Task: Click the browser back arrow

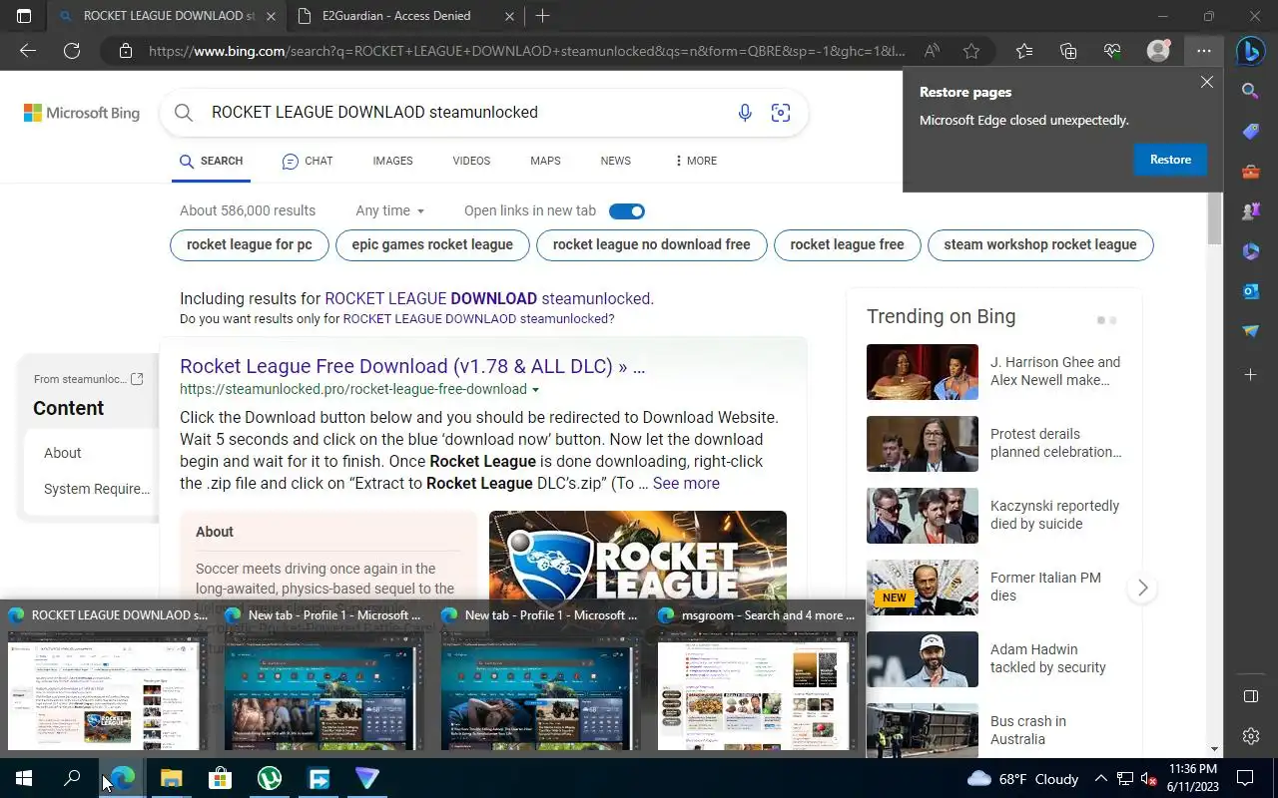Action: 28,51
